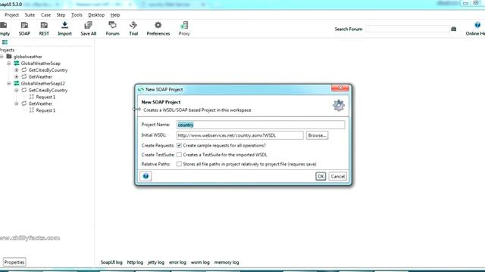Open the Forum toolbar icon
The width and height of the screenshot is (485, 272).
(x=112, y=25)
